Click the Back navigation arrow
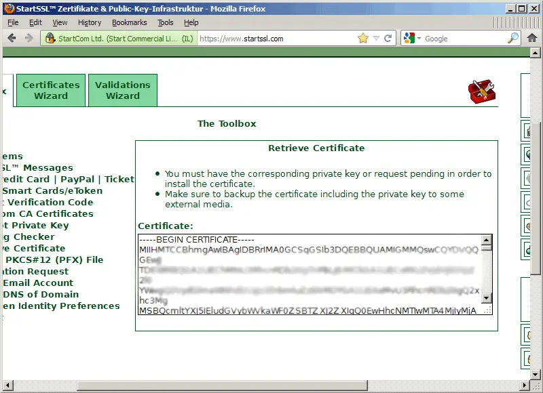The height and width of the screenshot is (393, 543). [x=12, y=38]
